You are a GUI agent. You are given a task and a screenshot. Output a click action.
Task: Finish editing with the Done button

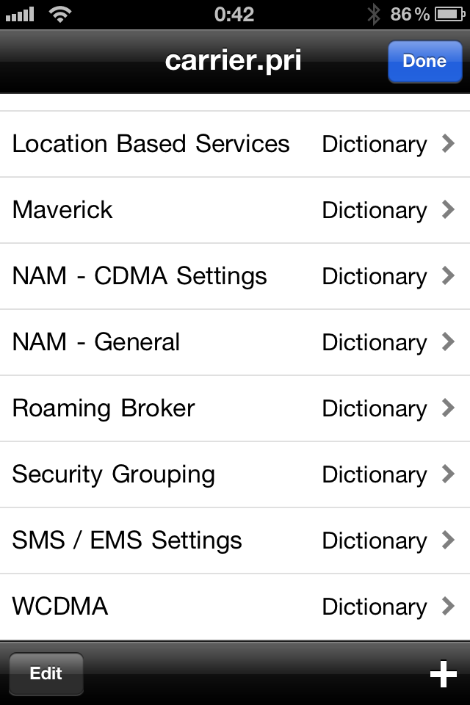pos(425,62)
